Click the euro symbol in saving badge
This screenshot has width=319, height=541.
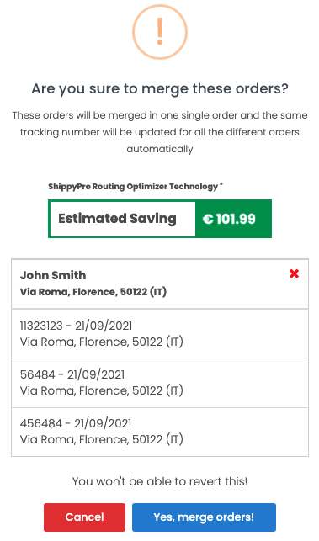coord(208,219)
